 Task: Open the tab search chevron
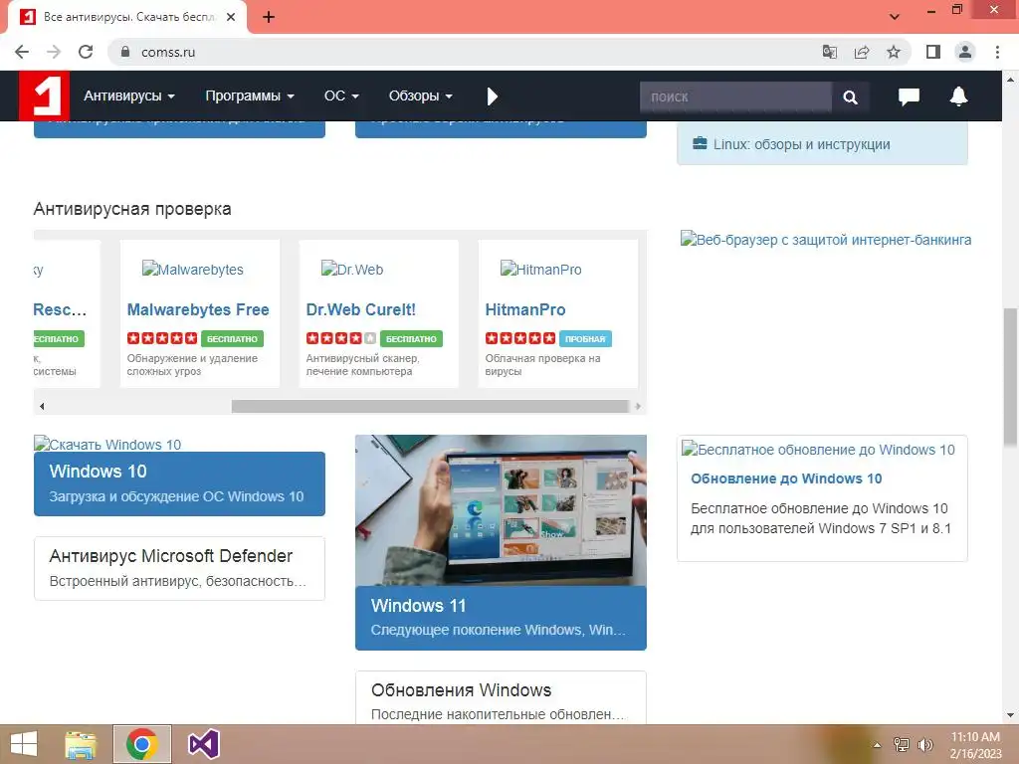[x=895, y=17]
